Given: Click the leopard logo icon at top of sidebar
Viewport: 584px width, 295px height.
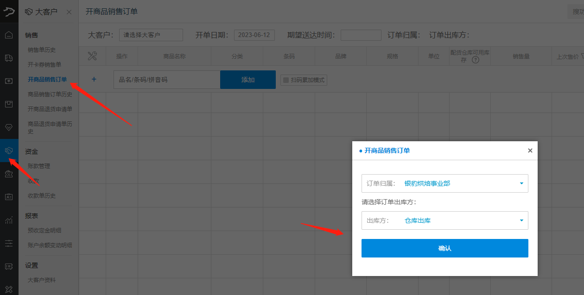Looking at the screenshot, I should coord(9,12).
